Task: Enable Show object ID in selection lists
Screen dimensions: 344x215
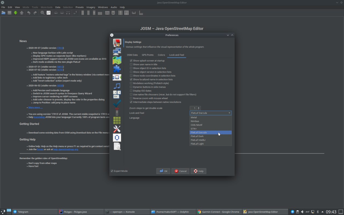Action: (x=131, y=68)
